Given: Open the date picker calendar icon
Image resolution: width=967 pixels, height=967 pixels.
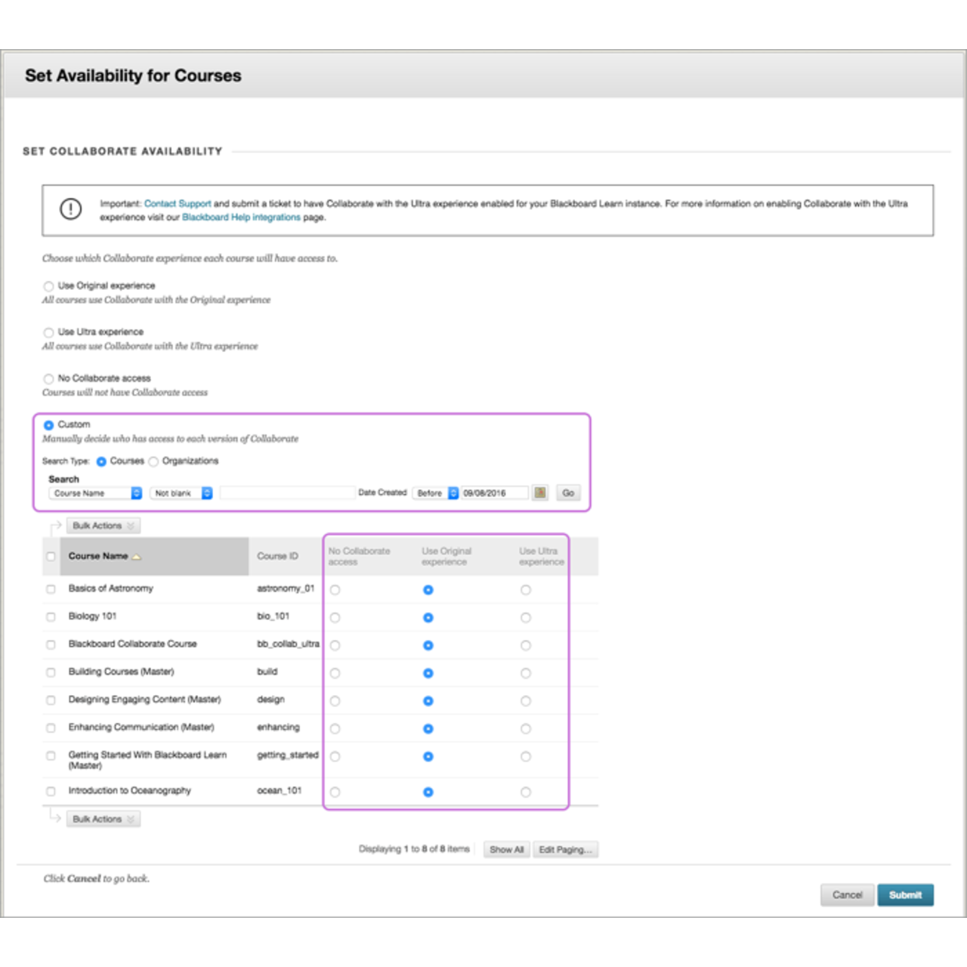Looking at the screenshot, I should tap(539, 493).
